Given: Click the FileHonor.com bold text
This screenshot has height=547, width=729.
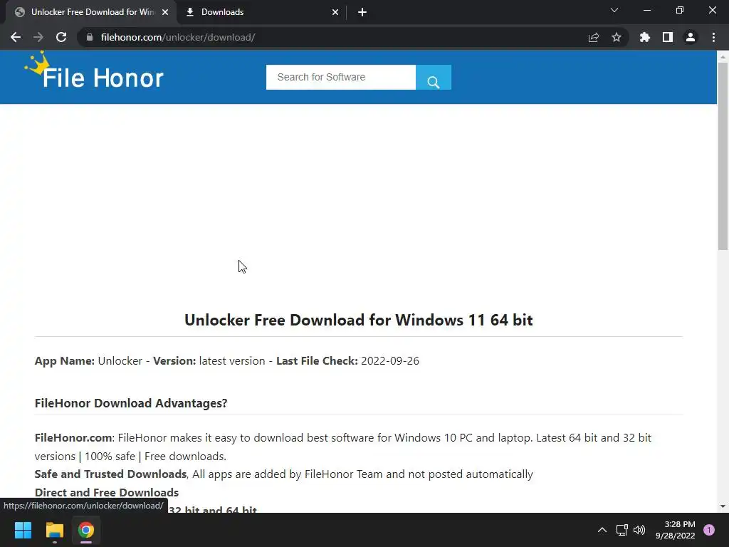Looking at the screenshot, I should pyautogui.click(x=73, y=438).
